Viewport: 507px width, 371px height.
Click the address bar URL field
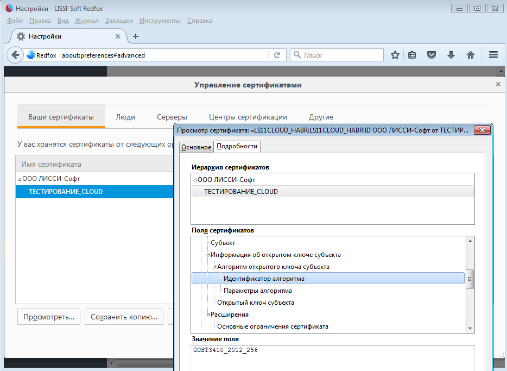tap(163, 55)
